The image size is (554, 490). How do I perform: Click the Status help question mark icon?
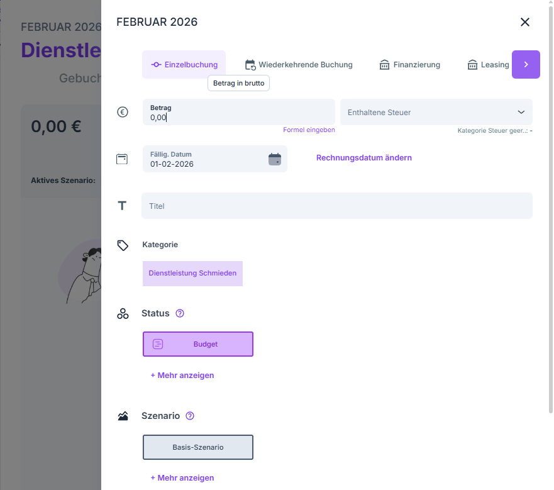pos(180,313)
